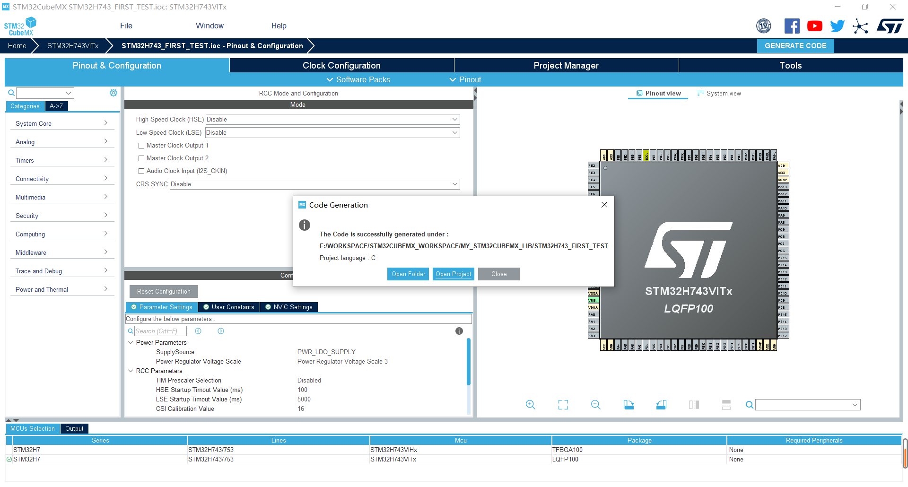Enable Audio Clock Input (I2S_CKIN)
The width and height of the screenshot is (908, 487).
point(141,171)
